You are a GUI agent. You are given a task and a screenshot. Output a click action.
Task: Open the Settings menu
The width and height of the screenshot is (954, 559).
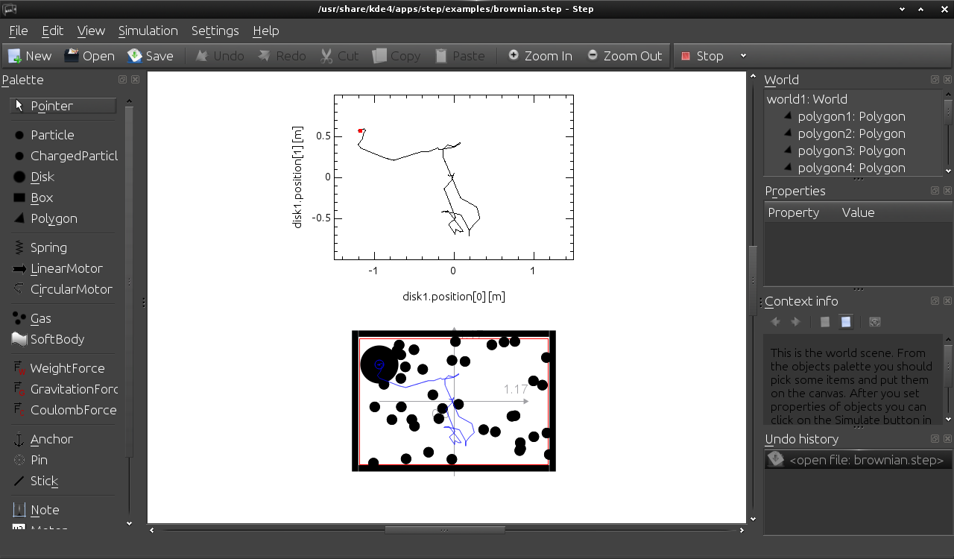click(x=215, y=31)
